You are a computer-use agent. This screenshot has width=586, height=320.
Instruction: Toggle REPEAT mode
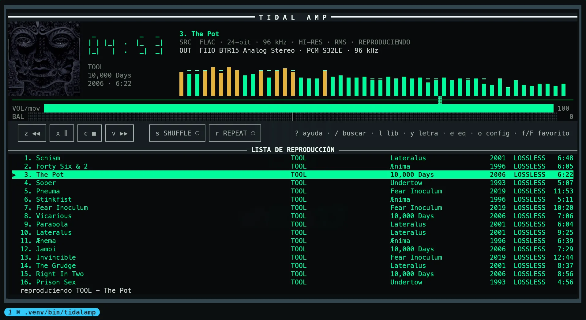(x=235, y=133)
